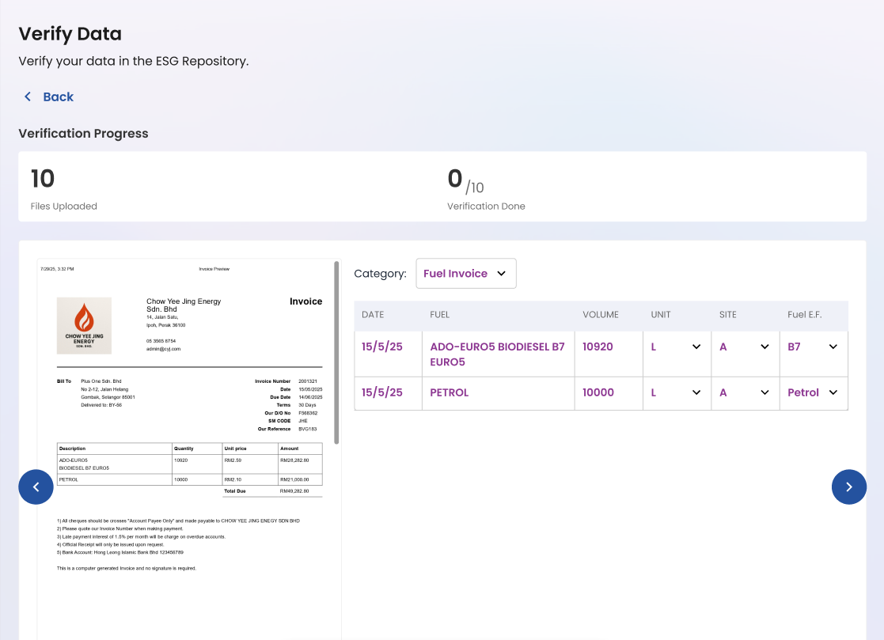Expand unit dropdown for petrol row
This screenshot has width=884, height=640.
(675, 392)
